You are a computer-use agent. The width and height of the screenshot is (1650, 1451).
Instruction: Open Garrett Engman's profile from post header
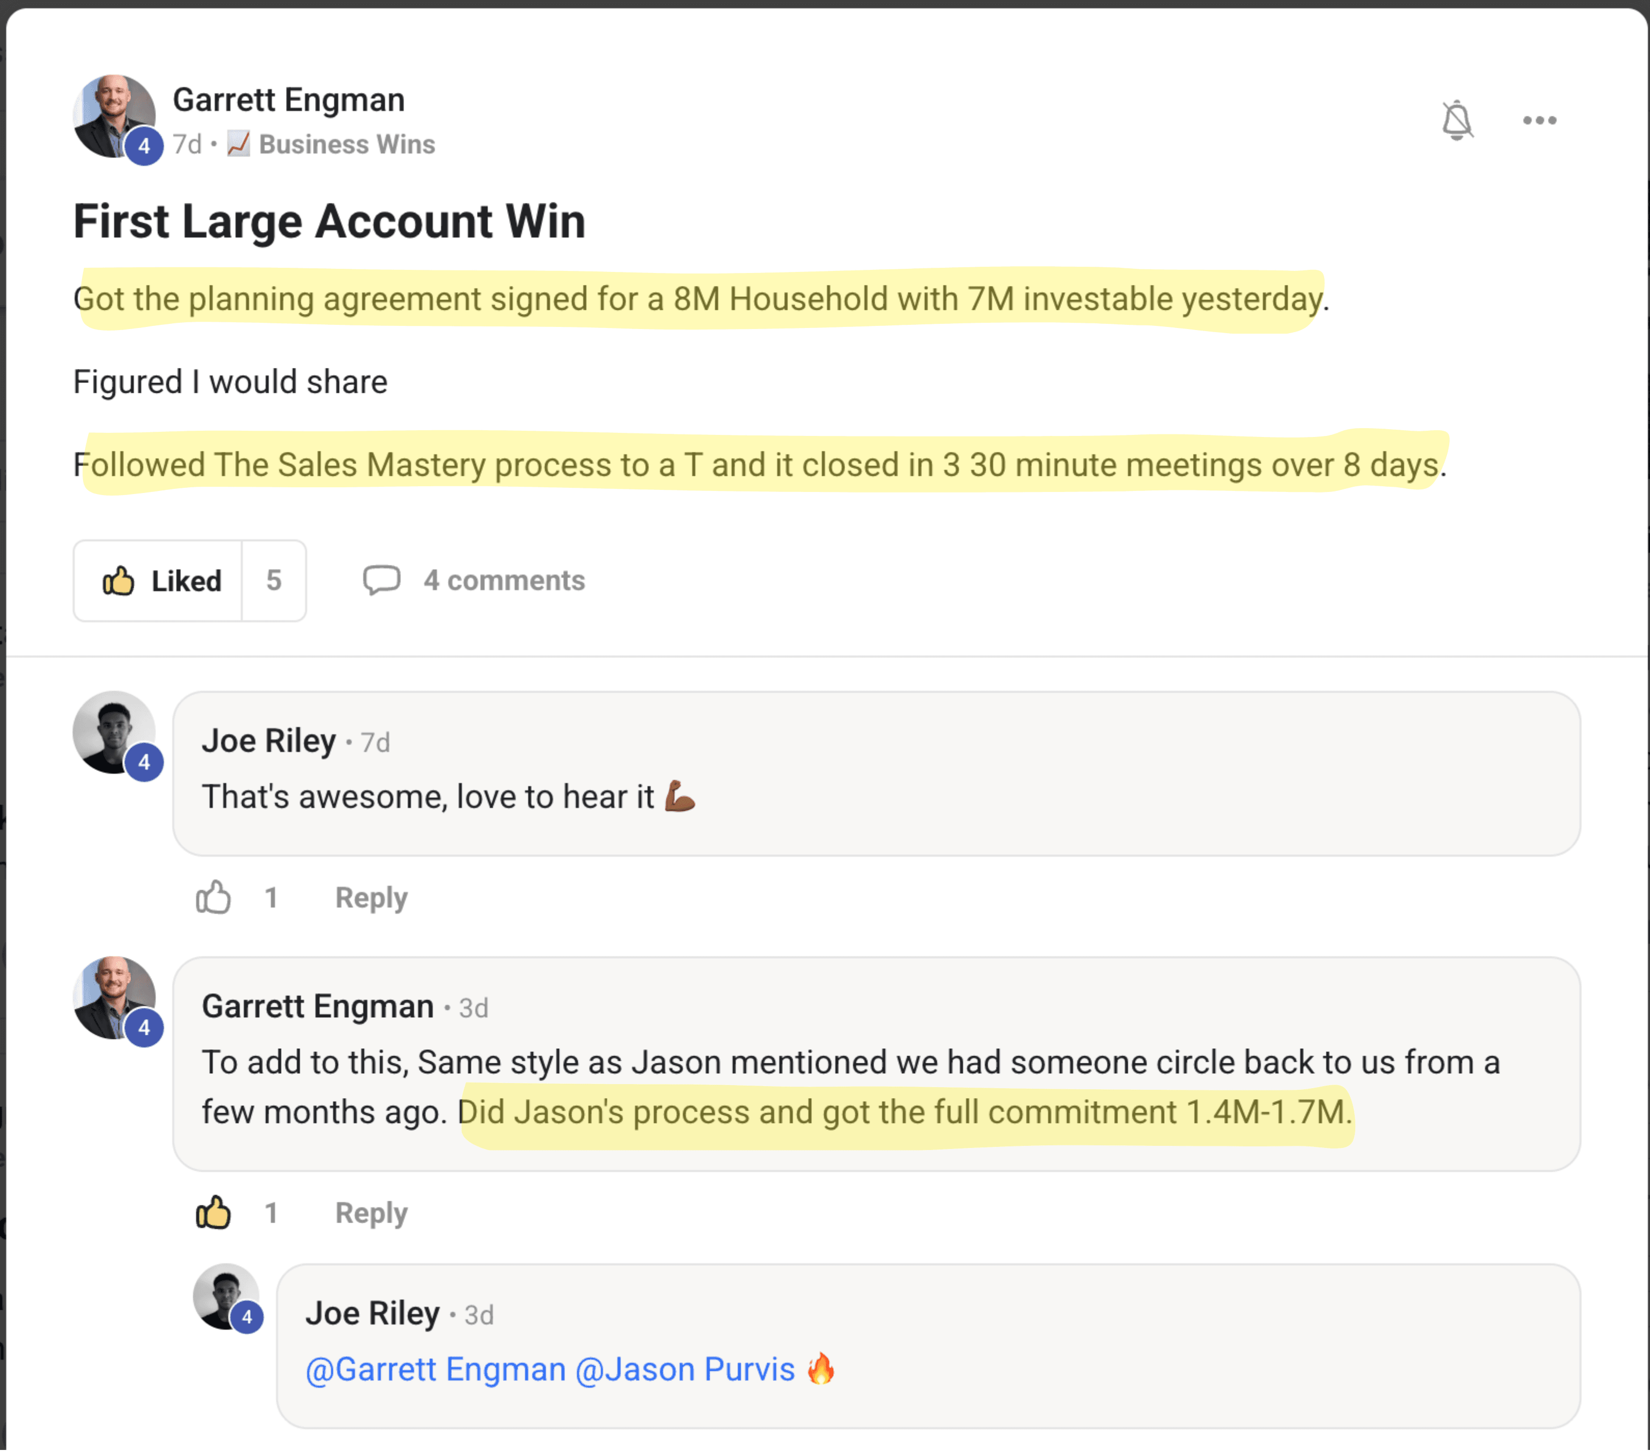289,100
